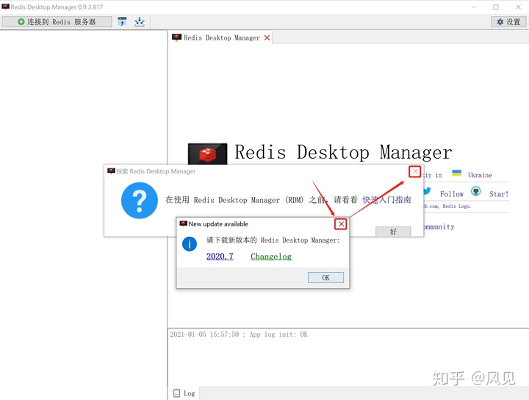Click the Follow Twitter link
Viewport: 529px width, 400px height.
[x=451, y=194]
